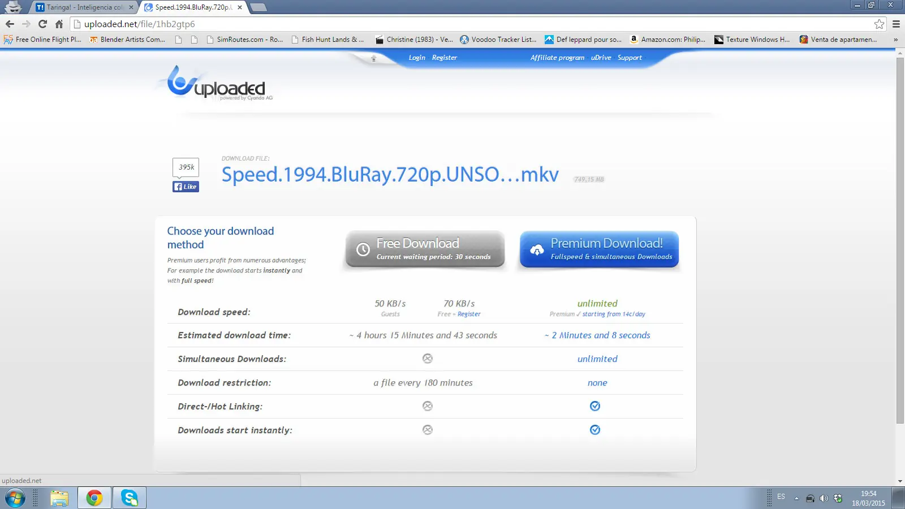The image size is (905, 509).
Task: Click the Direct-/Hot Linking free cross icon
Action: 428,406
